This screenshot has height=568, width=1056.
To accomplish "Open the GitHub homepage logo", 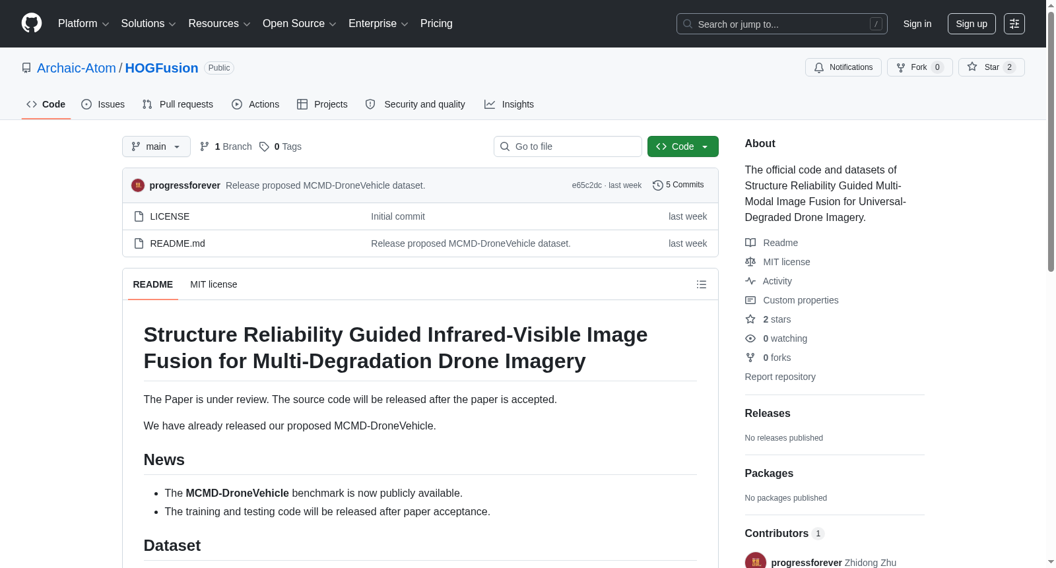I will click(32, 24).
